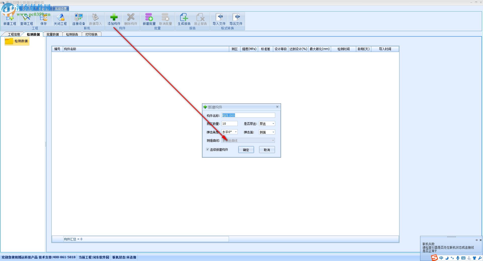Click the 数据导入 data import icon

pos(95,19)
